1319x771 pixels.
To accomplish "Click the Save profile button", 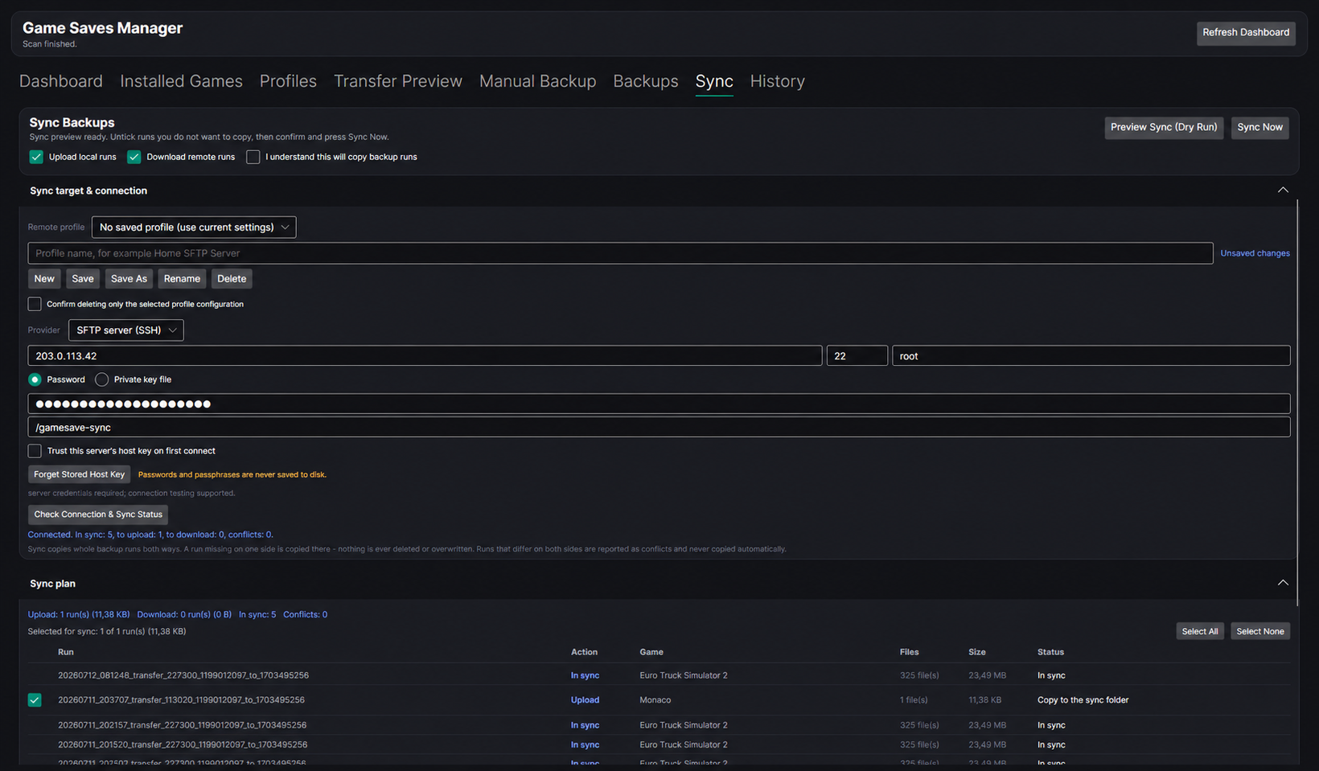I will pos(83,279).
